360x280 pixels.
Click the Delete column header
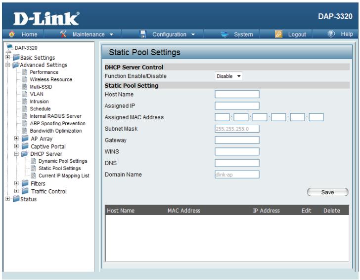point(331,210)
